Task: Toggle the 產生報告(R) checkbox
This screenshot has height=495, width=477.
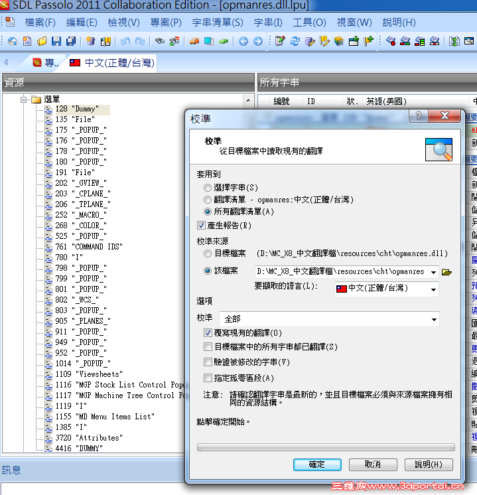Action: coord(201,226)
